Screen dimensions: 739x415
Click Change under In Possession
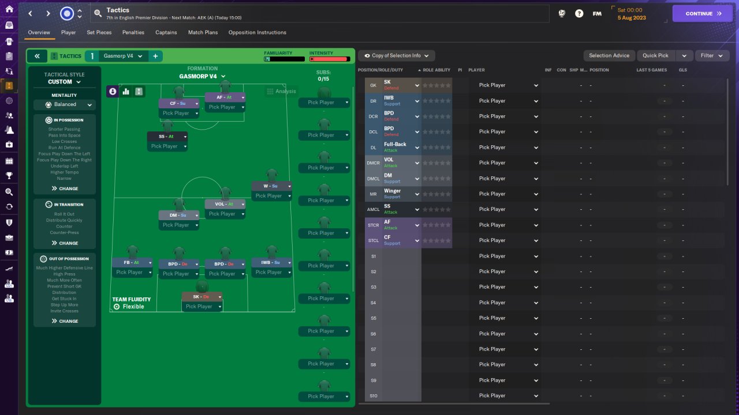tap(65, 188)
